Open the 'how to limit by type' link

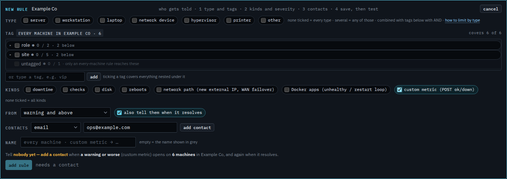(462, 20)
